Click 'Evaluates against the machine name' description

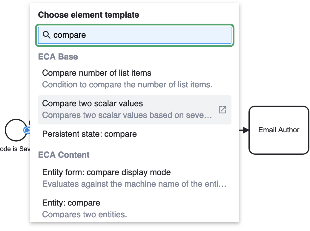134,184
